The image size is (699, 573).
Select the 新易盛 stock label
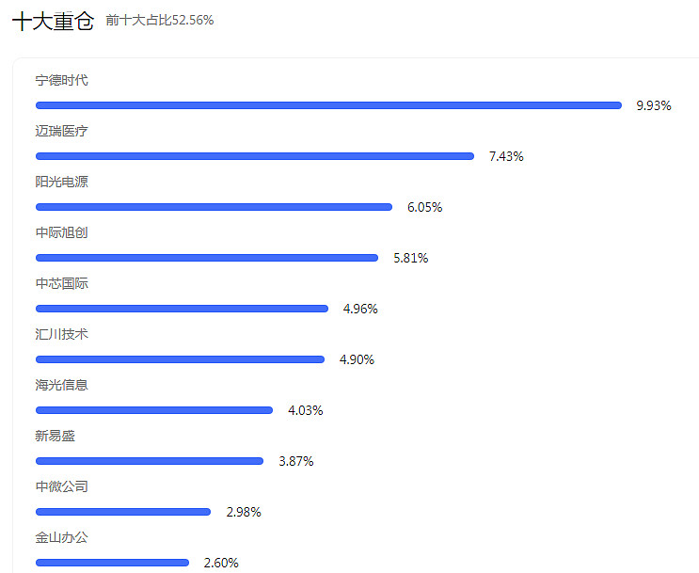(x=56, y=437)
